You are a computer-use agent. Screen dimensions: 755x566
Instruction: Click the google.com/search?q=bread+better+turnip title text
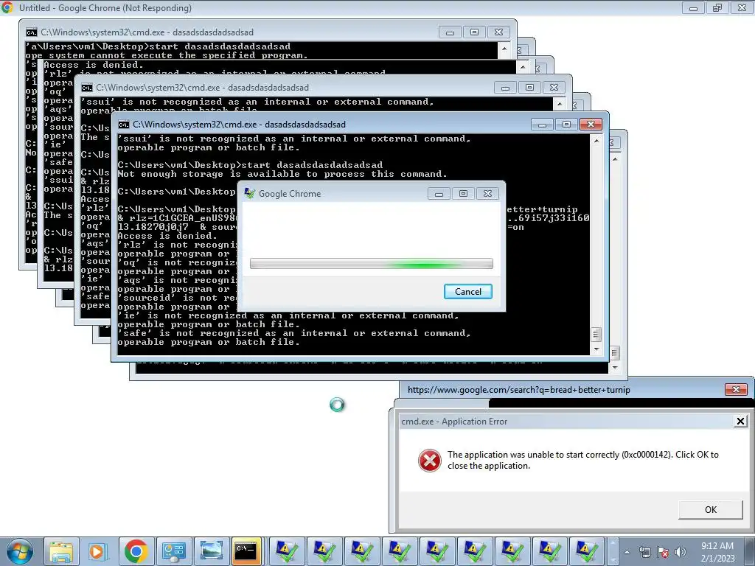coord(518,390)
